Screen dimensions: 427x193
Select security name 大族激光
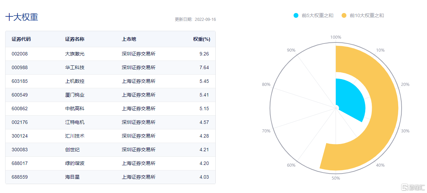coord(75,54)
